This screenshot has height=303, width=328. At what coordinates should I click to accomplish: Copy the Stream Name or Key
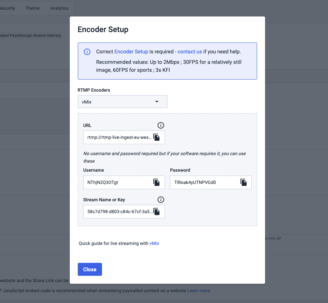(157, 212)
